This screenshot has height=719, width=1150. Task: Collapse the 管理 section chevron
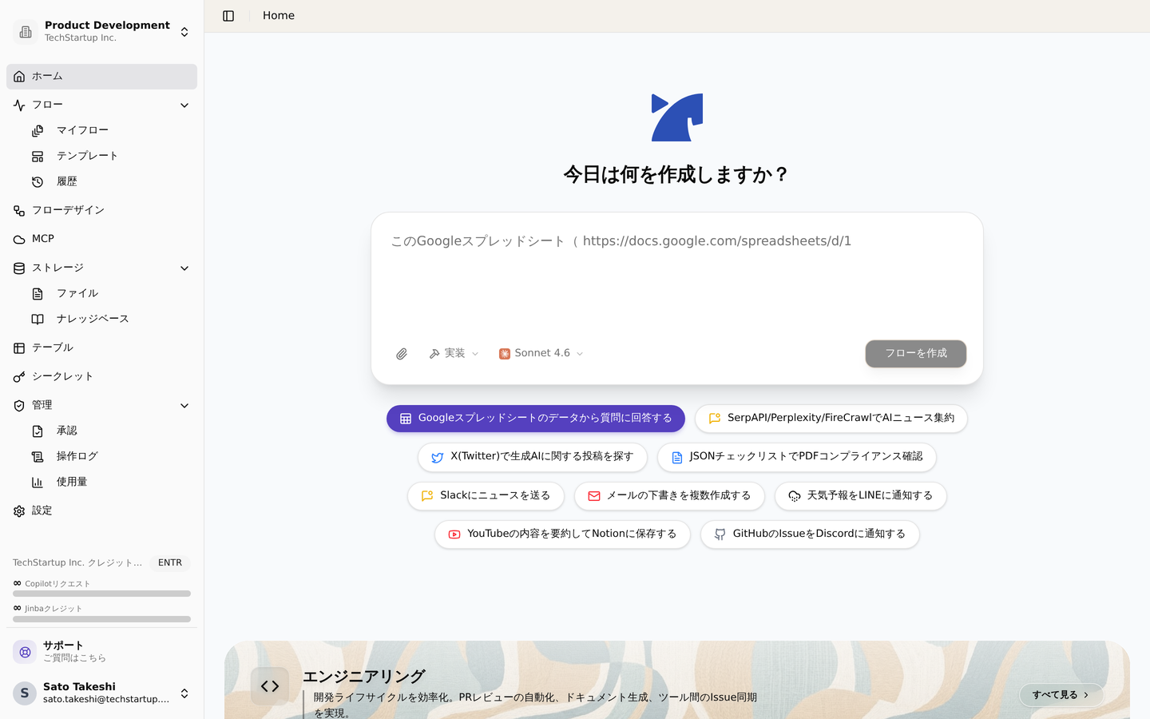(184, 406)
